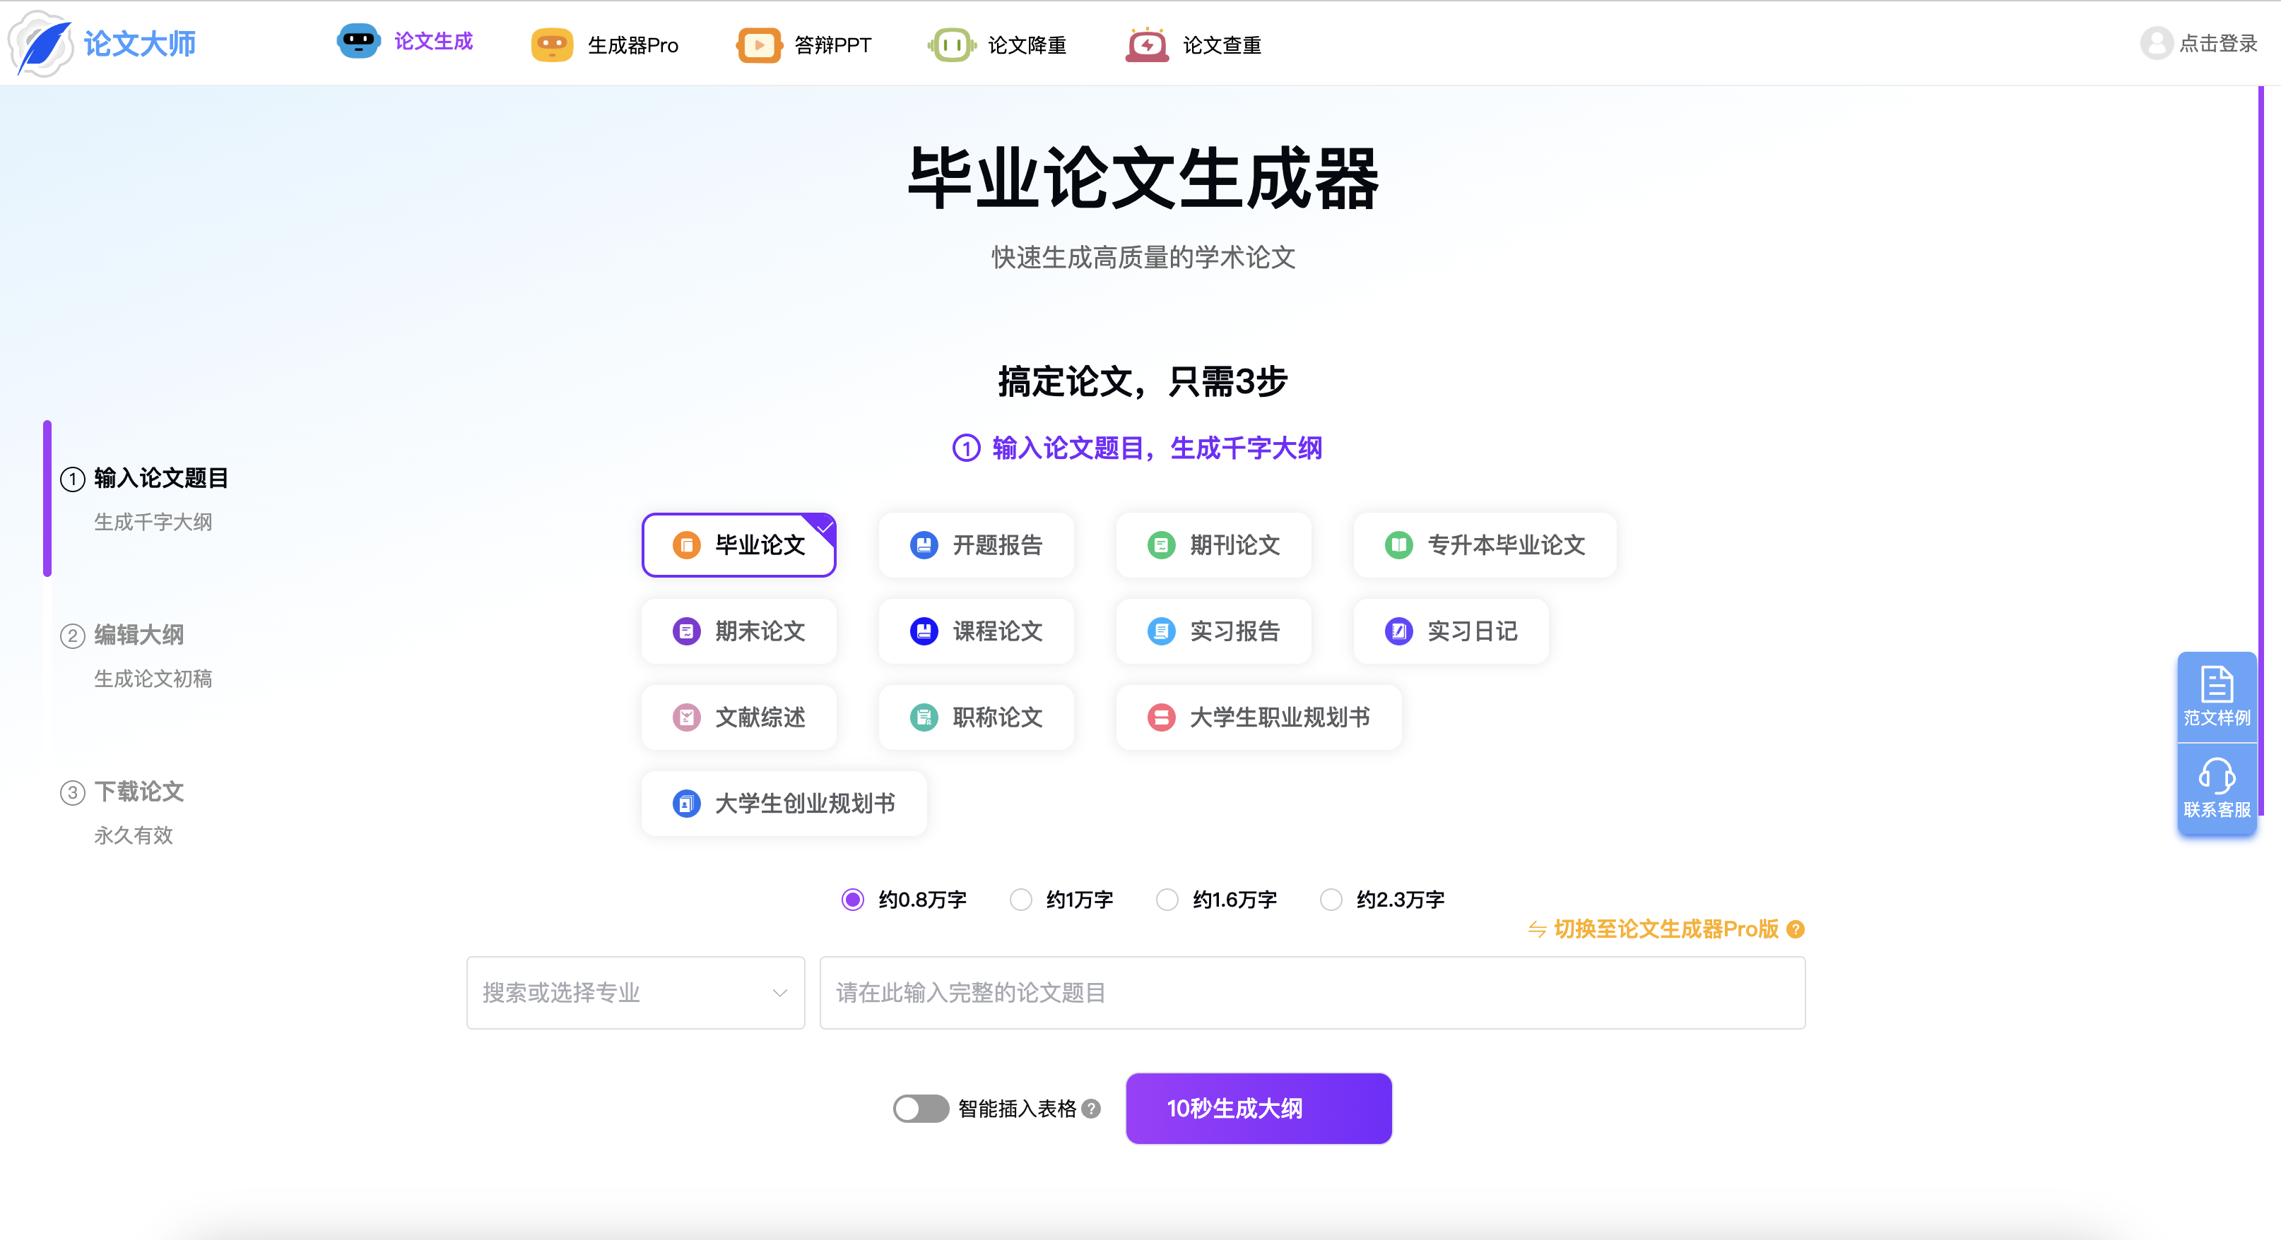Click 切换至论文生成器Pro版 link
Viewport: 2281px width, 1240px height.
click(1665, 929)
